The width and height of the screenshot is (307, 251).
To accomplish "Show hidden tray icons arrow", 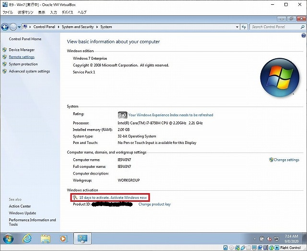I will (x=255, y=239).
